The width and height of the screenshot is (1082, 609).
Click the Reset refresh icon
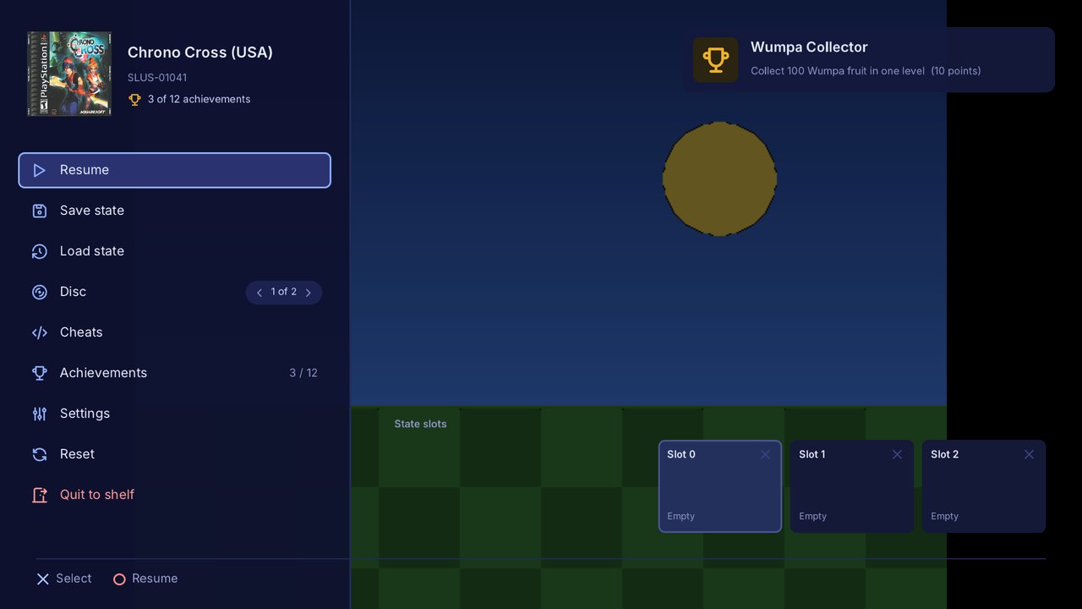[x=40, y=454]
